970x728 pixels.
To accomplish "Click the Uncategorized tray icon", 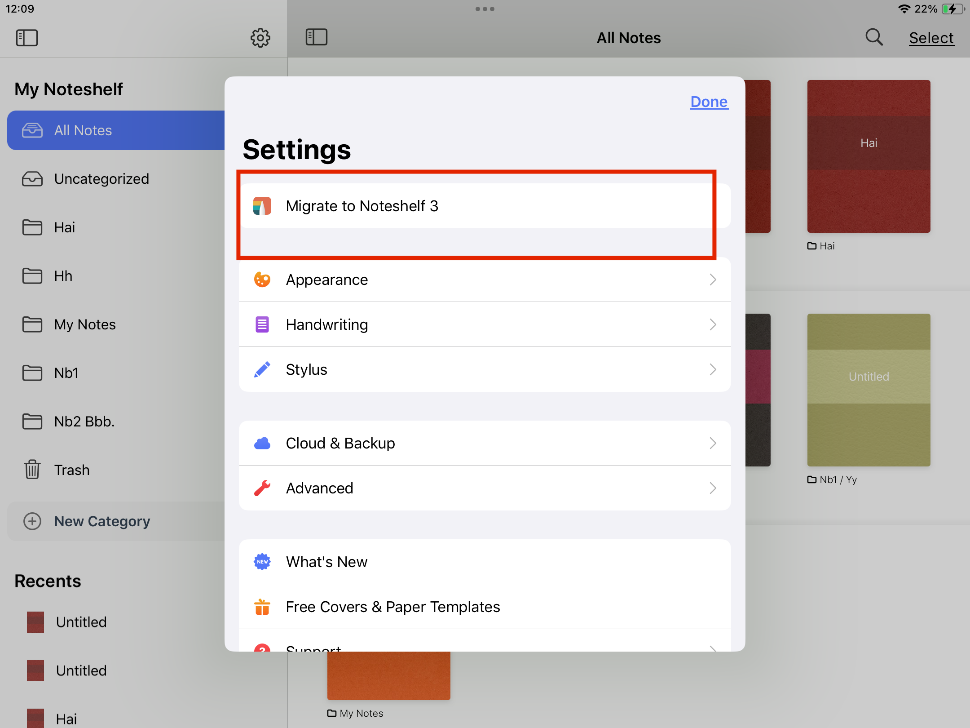I will click(x=32, y=179).
